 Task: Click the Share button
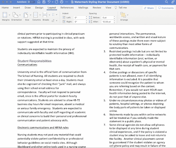tap(149, 8)
